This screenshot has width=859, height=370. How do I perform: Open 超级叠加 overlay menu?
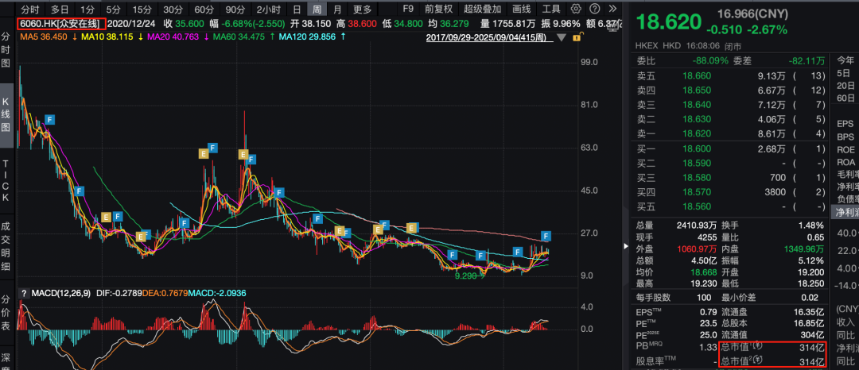coord(482,9)
